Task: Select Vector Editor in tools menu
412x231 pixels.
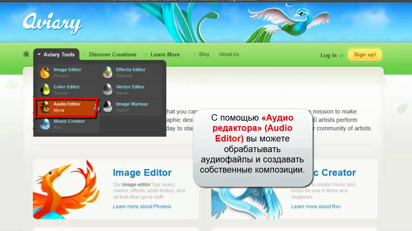Action: 130,87
